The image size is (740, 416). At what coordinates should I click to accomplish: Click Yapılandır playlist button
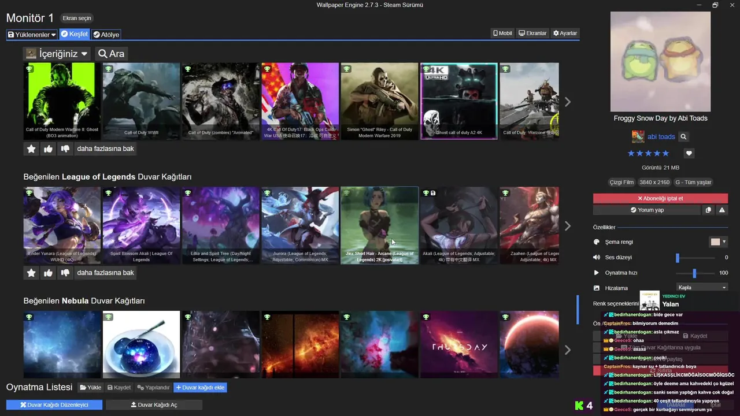click(154, 388)
